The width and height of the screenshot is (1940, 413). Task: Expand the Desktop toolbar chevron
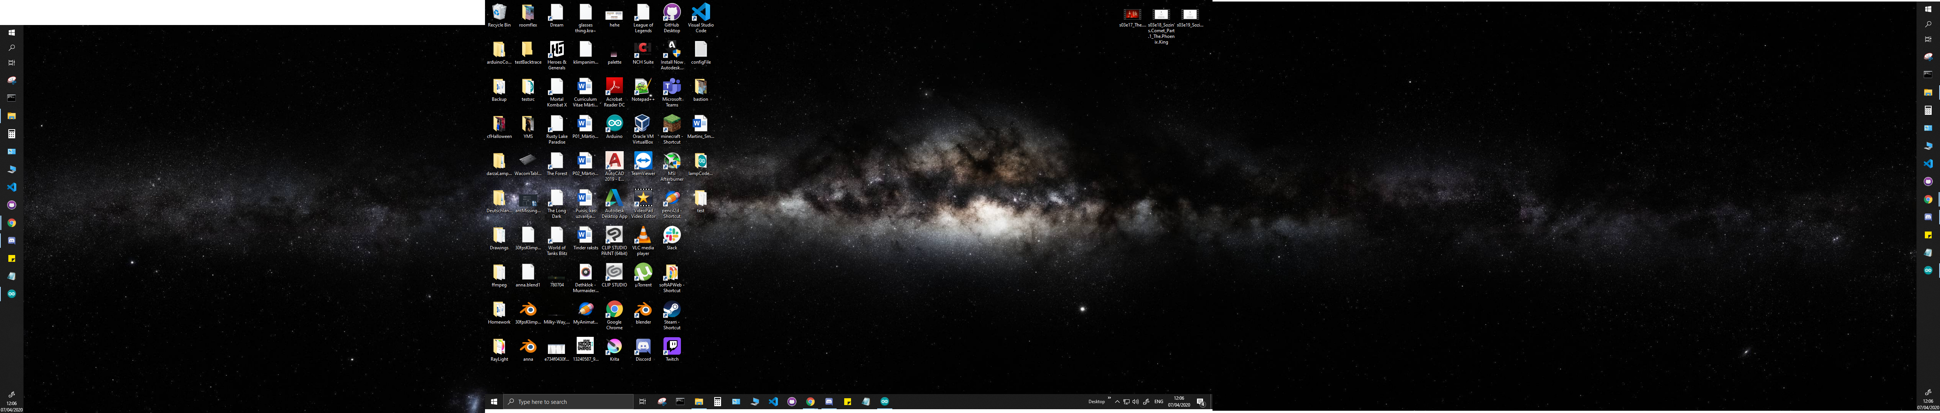pyautogui.click(x=1109, y=399)
